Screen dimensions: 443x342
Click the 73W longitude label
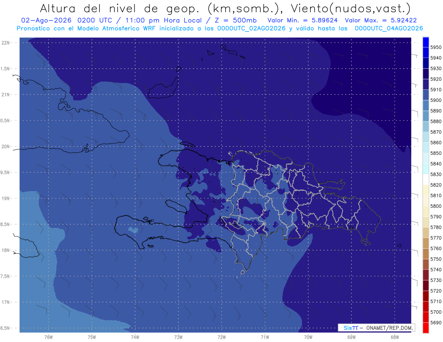tap(178, 337)
